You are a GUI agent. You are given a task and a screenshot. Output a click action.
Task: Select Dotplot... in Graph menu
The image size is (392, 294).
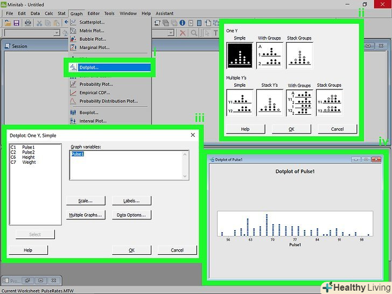pyautogui.click(x=110, y=67)
